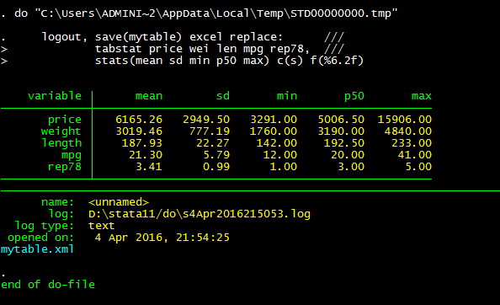The height and width of the screenshot is (305, 500).
Task: Click the tabstat price wei len line
Action: [173, 49]
